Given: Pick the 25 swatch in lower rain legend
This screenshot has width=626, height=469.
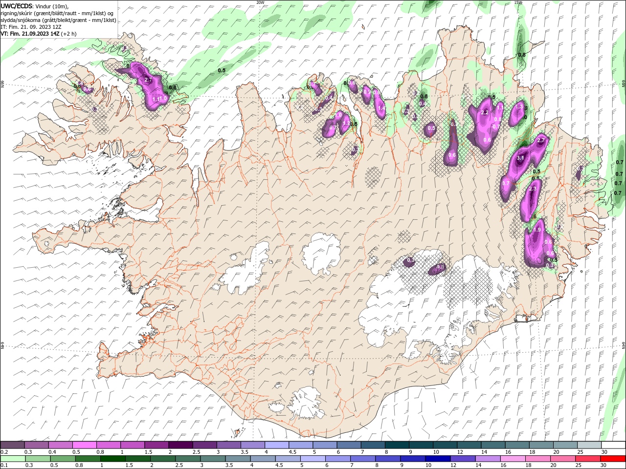Looking at the screenshot, I should (588, 458).
